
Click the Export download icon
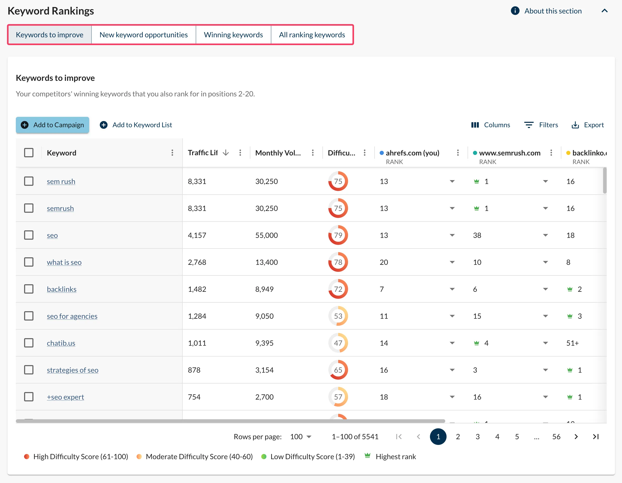(575, 125)
